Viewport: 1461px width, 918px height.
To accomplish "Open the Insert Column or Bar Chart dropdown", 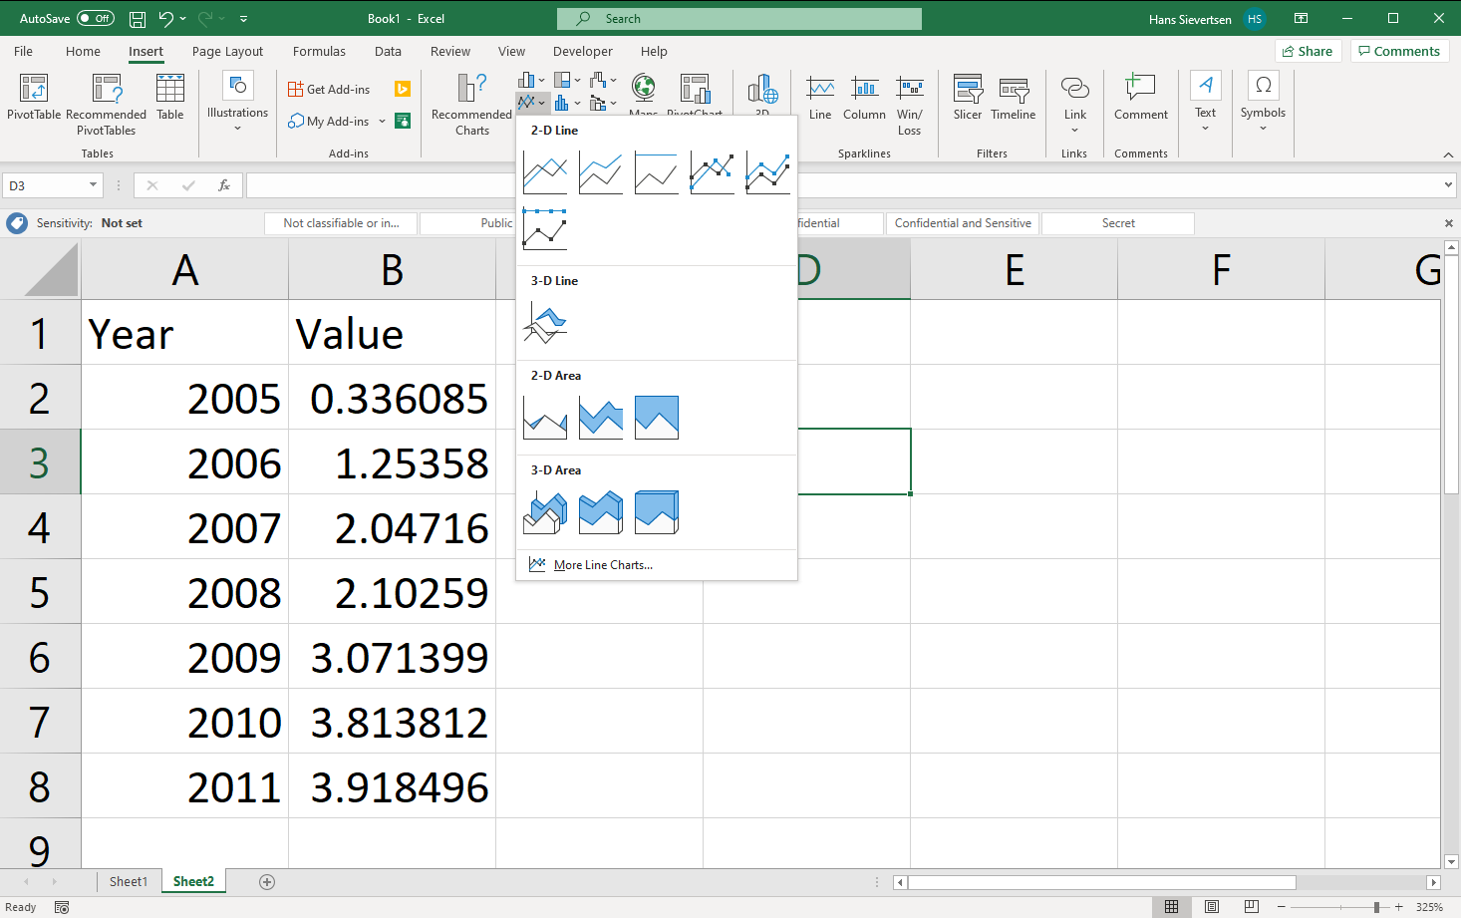I will pyautogui.click(x=532, y=80).
